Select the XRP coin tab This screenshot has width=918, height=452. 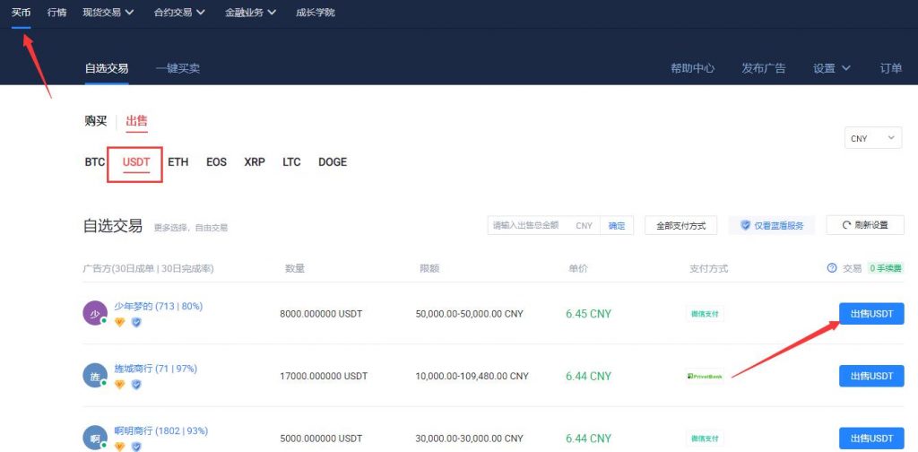coord(255,162)
